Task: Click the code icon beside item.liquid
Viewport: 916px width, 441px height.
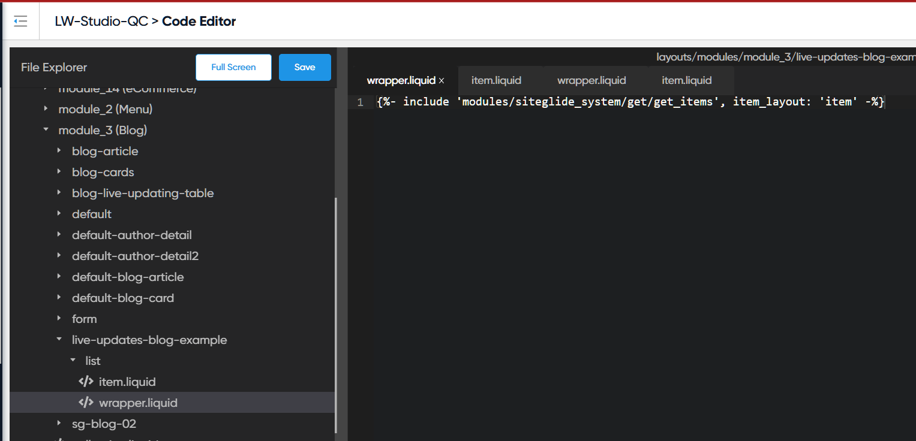Action: [86, 382]
